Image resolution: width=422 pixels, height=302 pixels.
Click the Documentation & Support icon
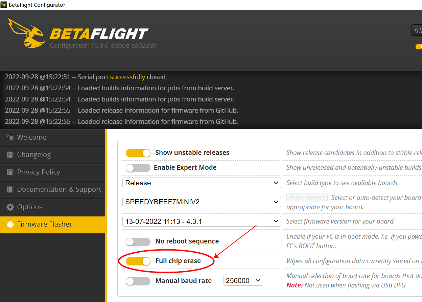(10, 189)
